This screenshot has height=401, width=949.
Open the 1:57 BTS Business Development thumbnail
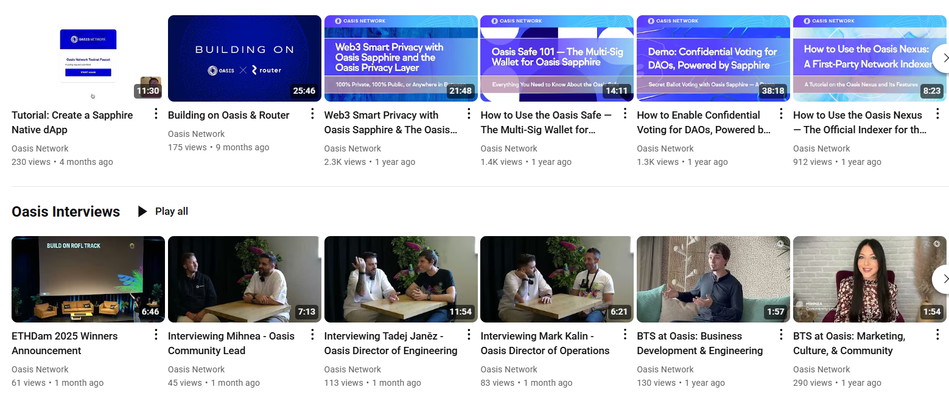pyautogui.click(x=713, y=279)
